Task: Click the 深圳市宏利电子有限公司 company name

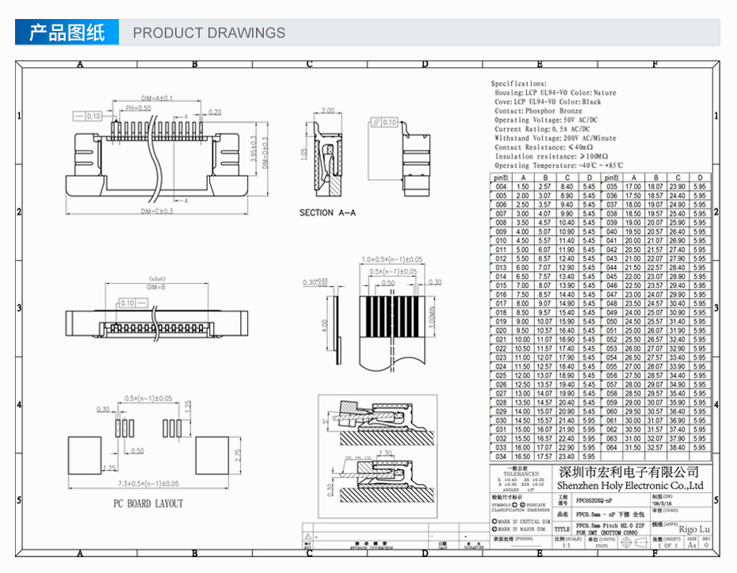Action: pyautogui.click(x=629, y=472)
